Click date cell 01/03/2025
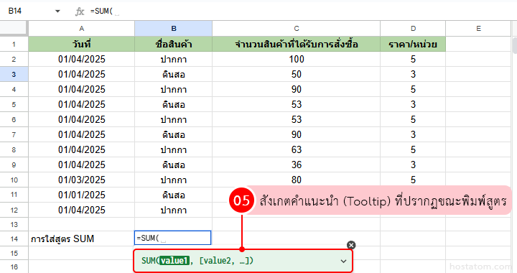This screenshot has width=517, height=273. (81, 180)
